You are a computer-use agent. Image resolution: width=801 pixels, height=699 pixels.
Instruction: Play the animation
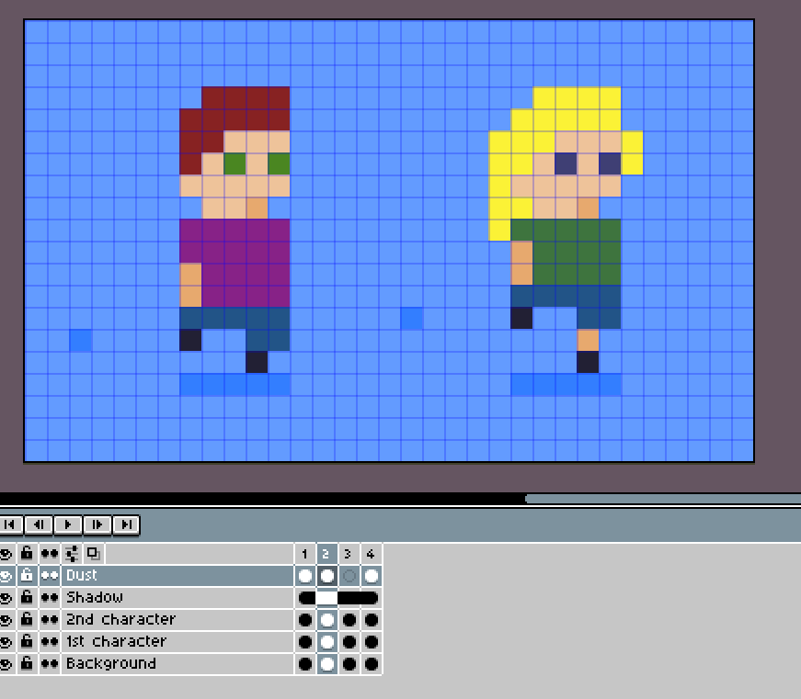(x=67, y=524)
